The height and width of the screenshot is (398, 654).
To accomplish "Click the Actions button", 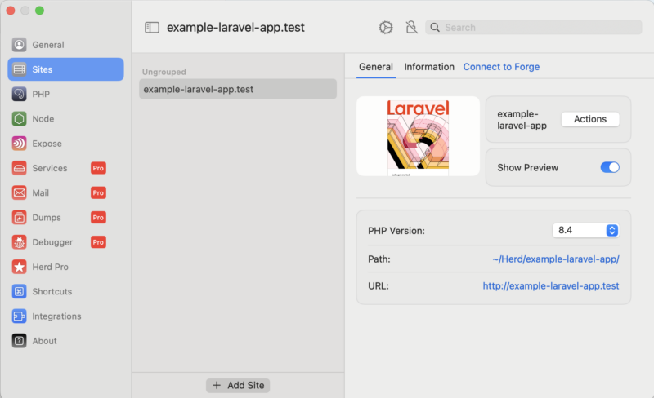I will tap(589, 119).
